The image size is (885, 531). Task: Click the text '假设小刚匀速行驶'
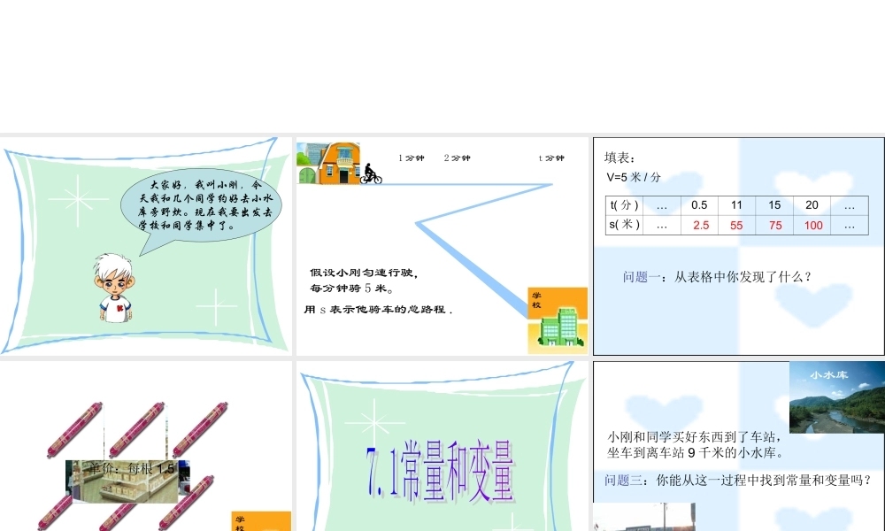click(364, 273)
